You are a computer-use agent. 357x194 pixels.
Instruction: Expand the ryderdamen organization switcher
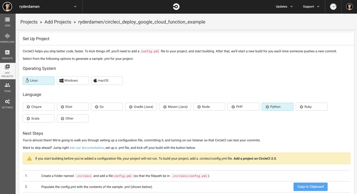pyautogui.click(x=48, y=7)
